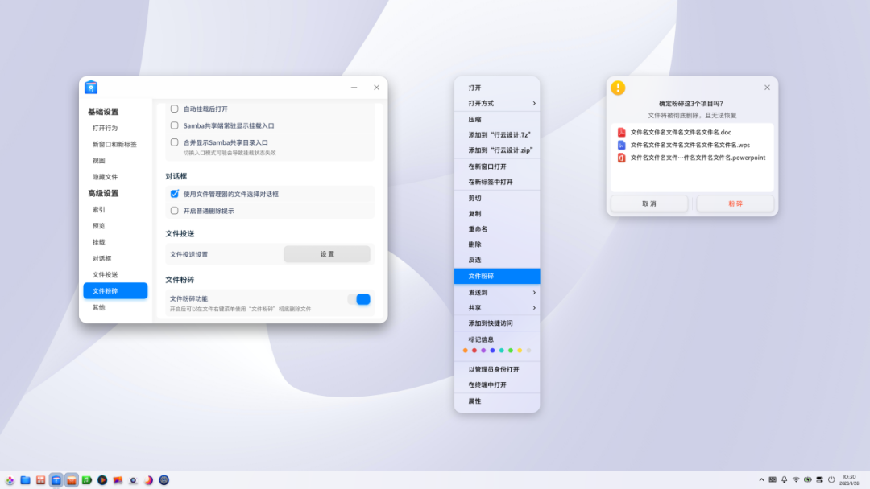Image resolution: width=870 pixels, height=489 pixels.
Task: Minimize the settings window
Action: pyautogui.click(x=354, y=88)
